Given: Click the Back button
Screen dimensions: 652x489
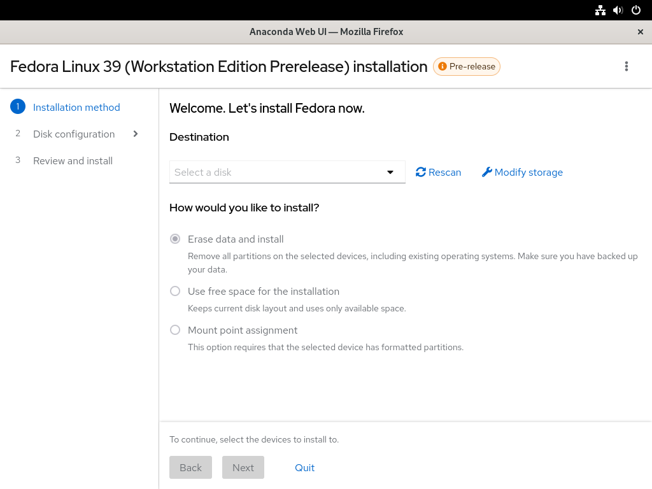Looking at the screenshot, I should tap(191, 467).
